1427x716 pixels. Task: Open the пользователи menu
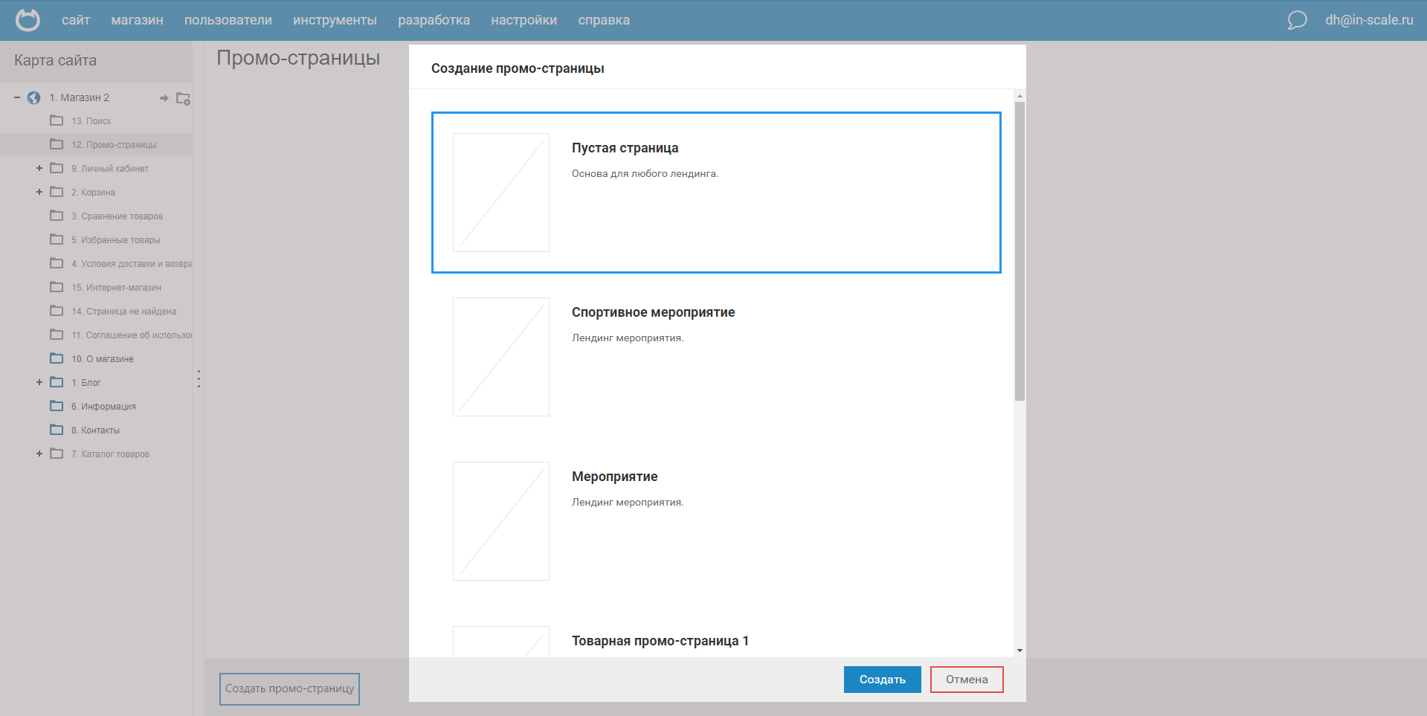228,20
